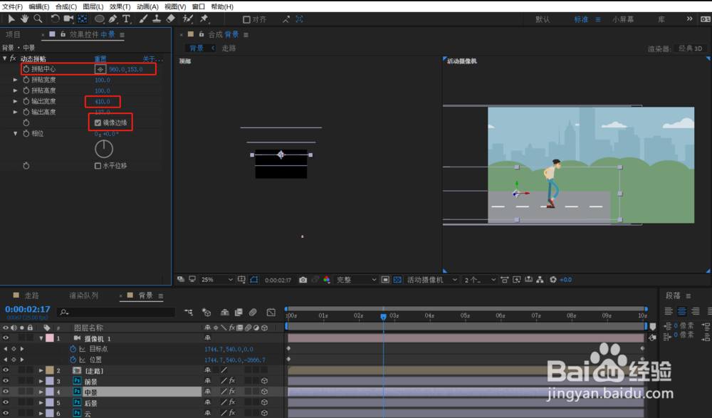Toggle the 3D layer switch for 前景

click(x=264, y=381)
